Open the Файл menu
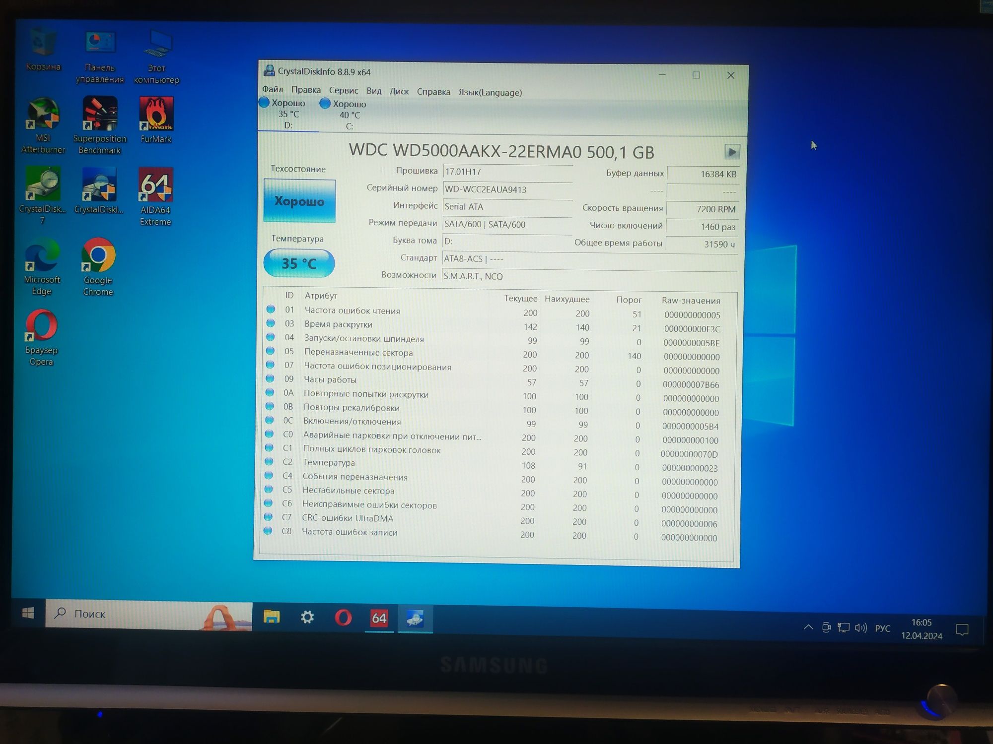Viewport: 993px width, 744px height. [x=273, y=89]
